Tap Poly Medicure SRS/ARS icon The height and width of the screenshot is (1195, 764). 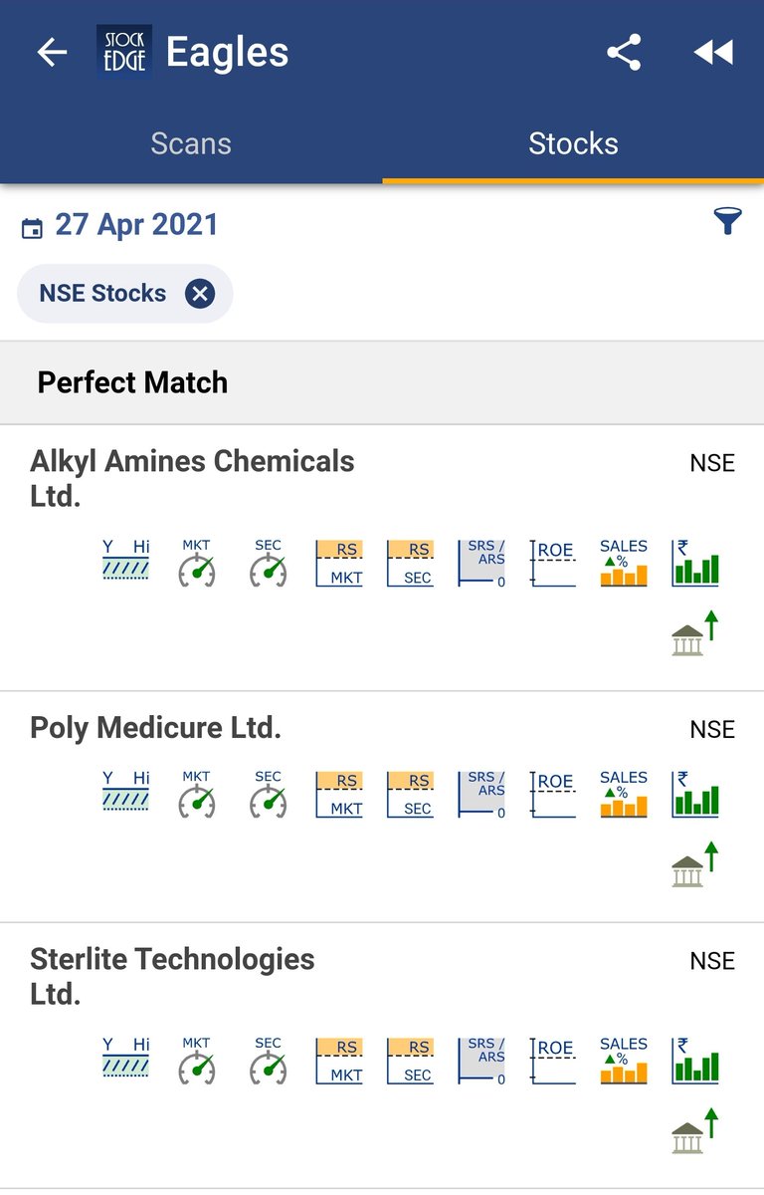481,794
